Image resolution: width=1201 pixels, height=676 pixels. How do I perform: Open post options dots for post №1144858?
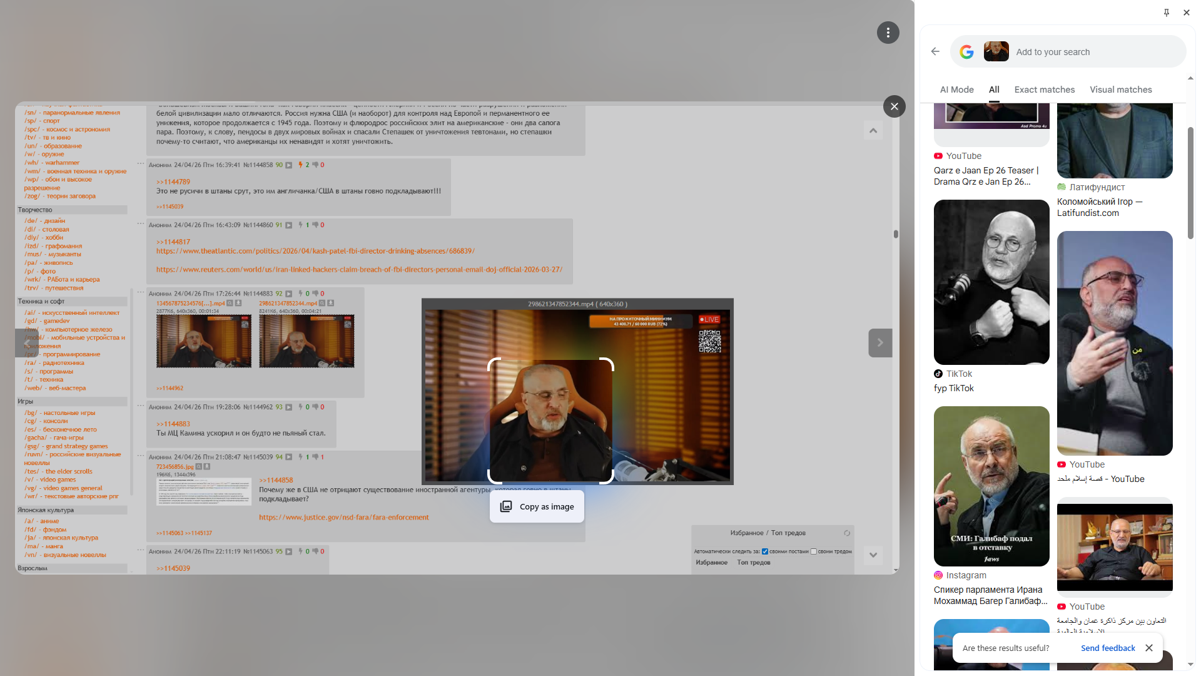pyautogui.click(x=141, y=163)
